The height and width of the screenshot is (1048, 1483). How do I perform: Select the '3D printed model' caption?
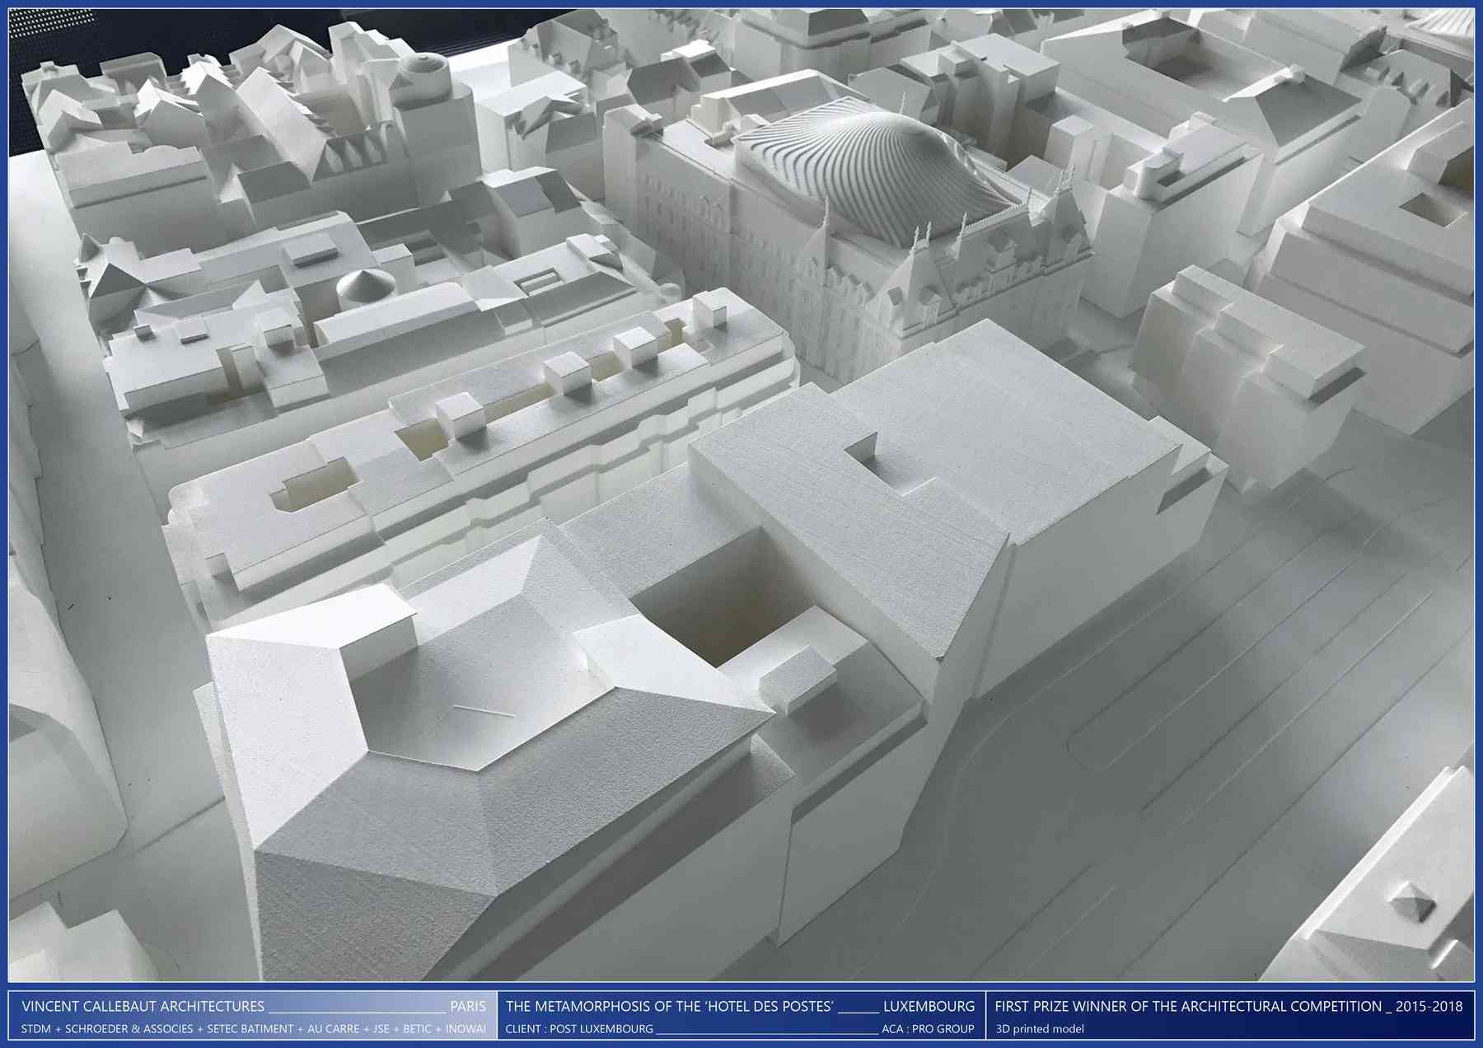1040,1029
